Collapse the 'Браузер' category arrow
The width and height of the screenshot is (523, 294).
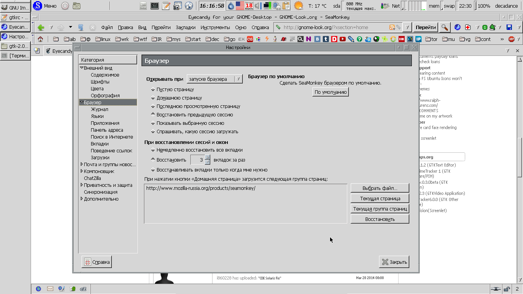coord(82,103)
